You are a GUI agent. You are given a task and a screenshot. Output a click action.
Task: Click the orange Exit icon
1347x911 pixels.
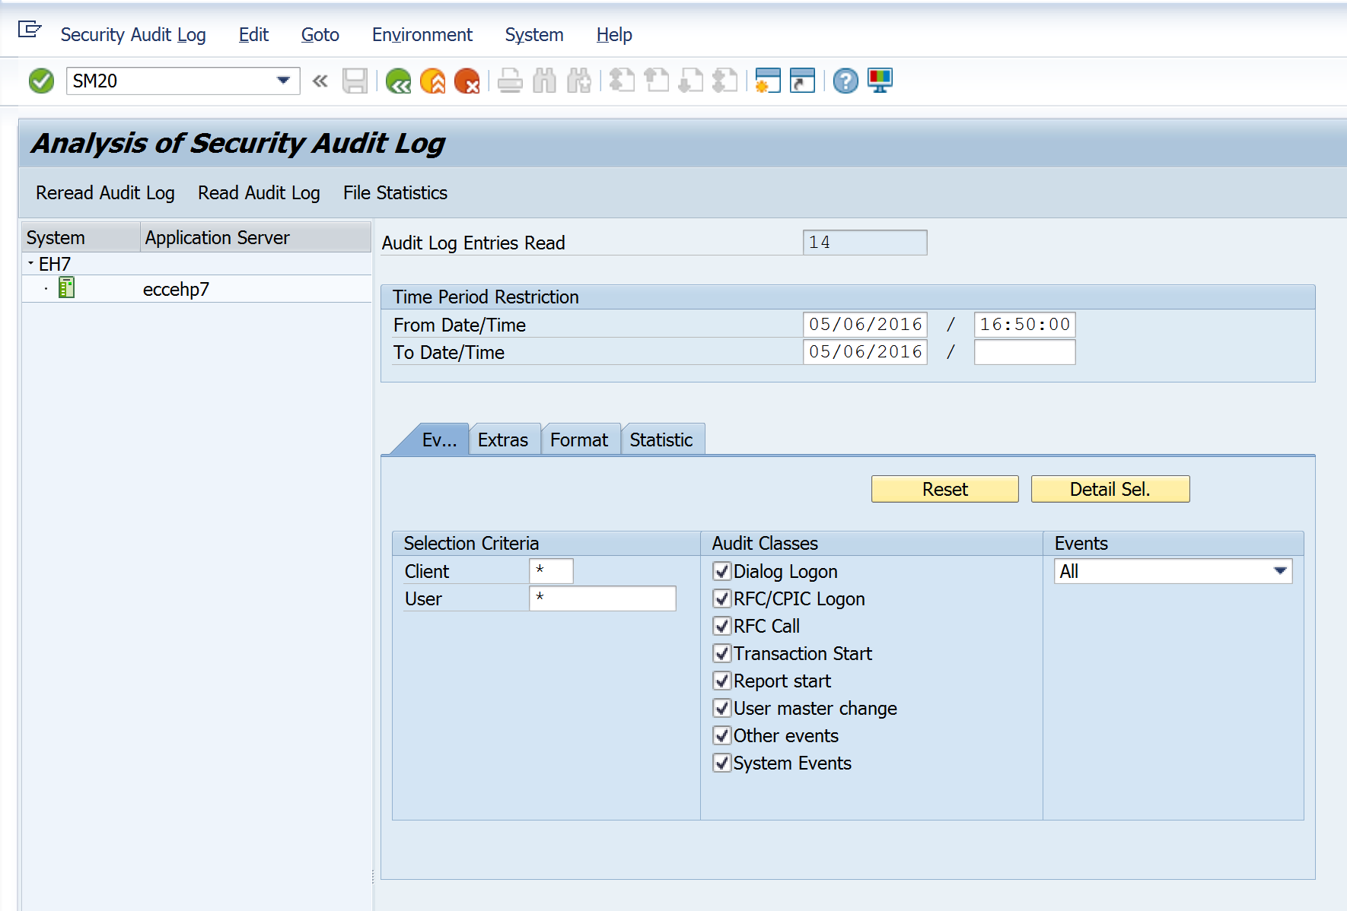(x=432, y=81)
